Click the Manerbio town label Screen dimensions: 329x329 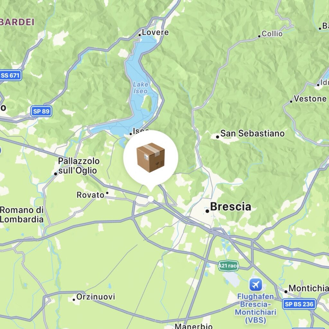click(x=193, y=326)
